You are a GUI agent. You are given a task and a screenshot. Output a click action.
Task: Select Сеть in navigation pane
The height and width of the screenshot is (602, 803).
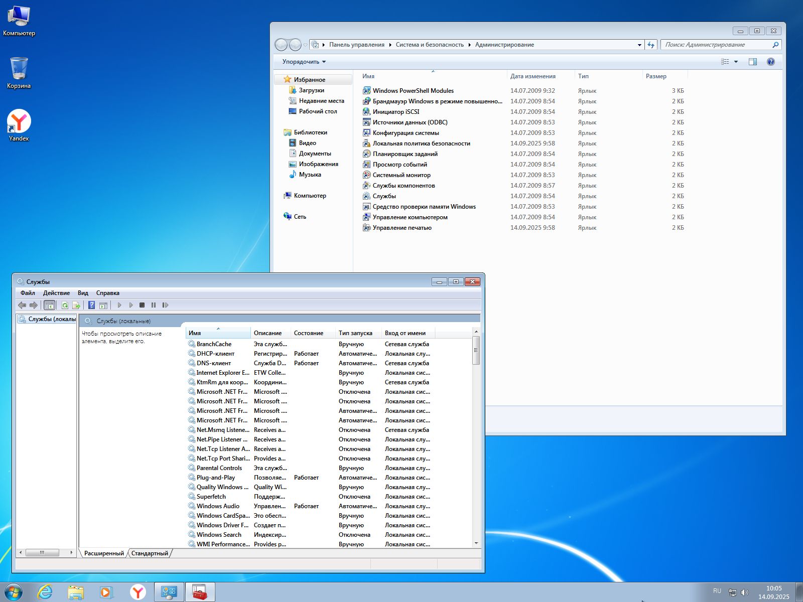click(x=300, y=217)
